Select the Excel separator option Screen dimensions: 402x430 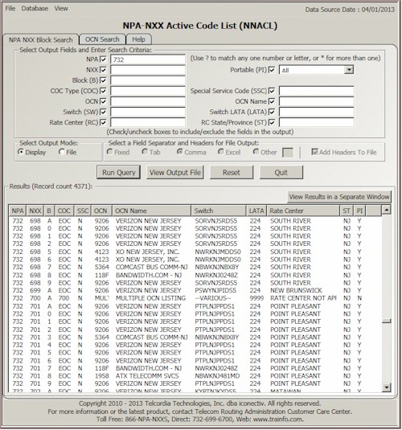pyautogui.click(x=220, y=152)
